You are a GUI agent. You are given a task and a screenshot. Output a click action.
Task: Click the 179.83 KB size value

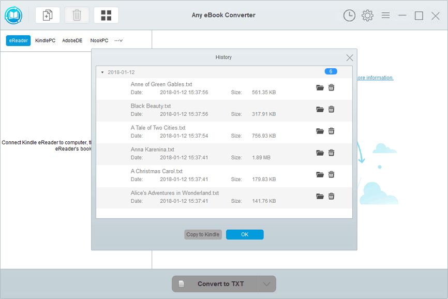tap(264, 179)
